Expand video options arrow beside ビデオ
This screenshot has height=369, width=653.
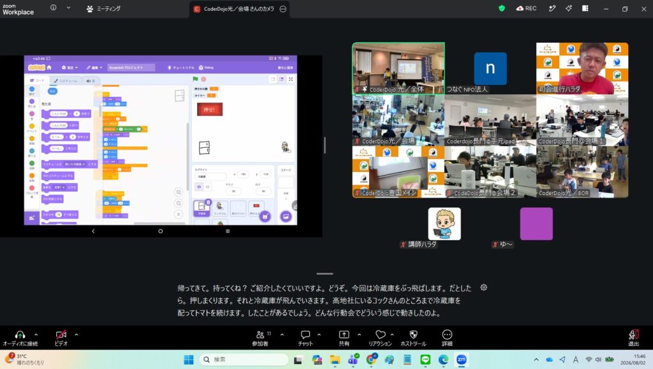[77, 335]
